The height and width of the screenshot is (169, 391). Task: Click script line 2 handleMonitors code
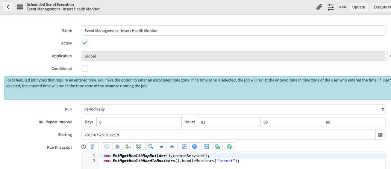(x=171, y=161)
